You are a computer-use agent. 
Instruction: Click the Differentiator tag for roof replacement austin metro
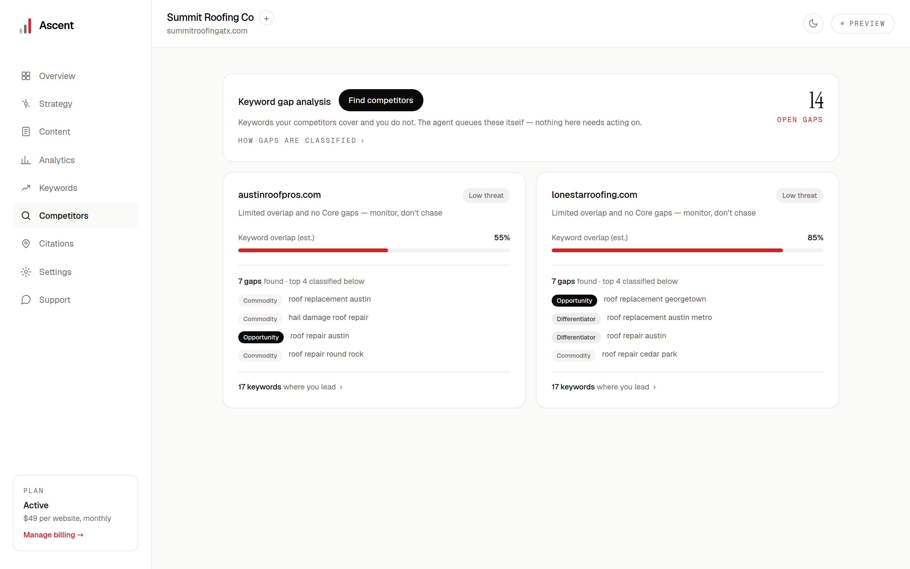(x=576, y=319)
